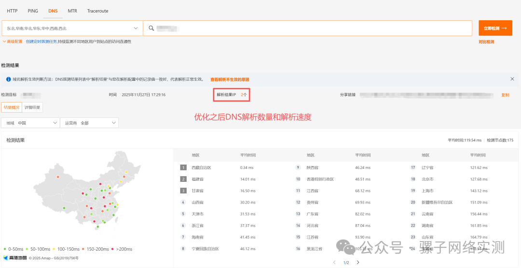The width and height of the screenshot is (521, 268).
Task: Click the 解析结果IP 2个 count
Action: coord(232,95)
